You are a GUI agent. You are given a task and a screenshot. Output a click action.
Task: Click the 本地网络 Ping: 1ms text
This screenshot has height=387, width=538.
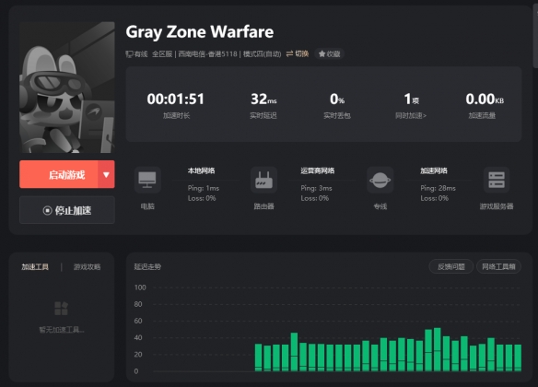coord(204,188)
